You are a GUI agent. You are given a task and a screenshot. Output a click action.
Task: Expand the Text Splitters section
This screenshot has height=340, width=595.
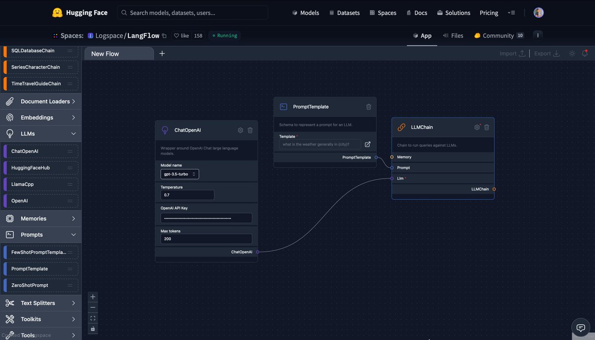41,303
